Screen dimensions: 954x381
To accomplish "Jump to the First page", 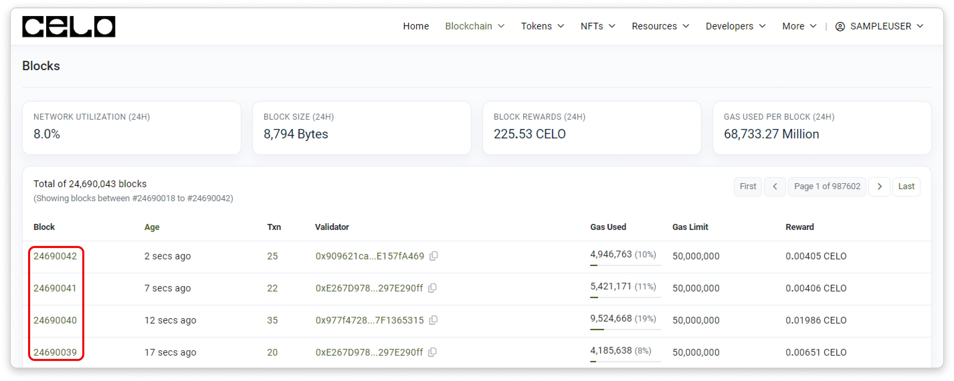I will [x=747, y=186].
